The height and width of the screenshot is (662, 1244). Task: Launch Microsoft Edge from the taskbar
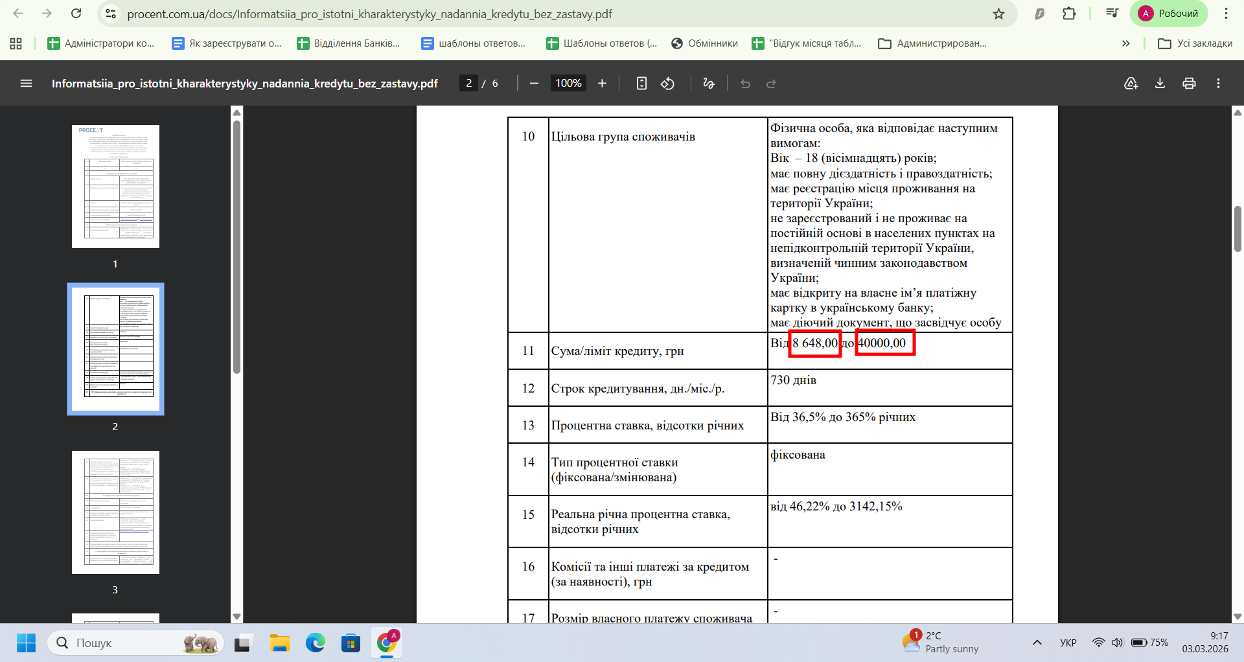tap(316, 643)
